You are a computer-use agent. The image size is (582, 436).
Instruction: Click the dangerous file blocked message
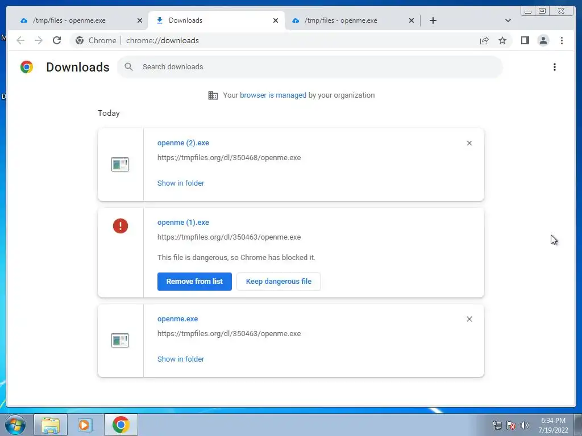coord(236,258)
